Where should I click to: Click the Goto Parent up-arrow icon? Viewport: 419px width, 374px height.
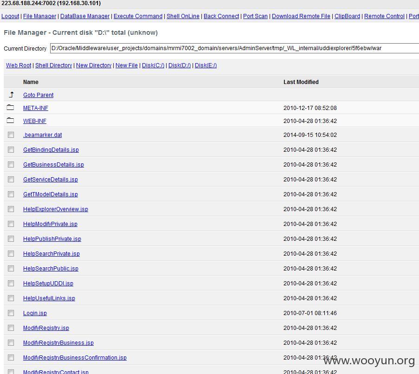[x=11, y=95]
